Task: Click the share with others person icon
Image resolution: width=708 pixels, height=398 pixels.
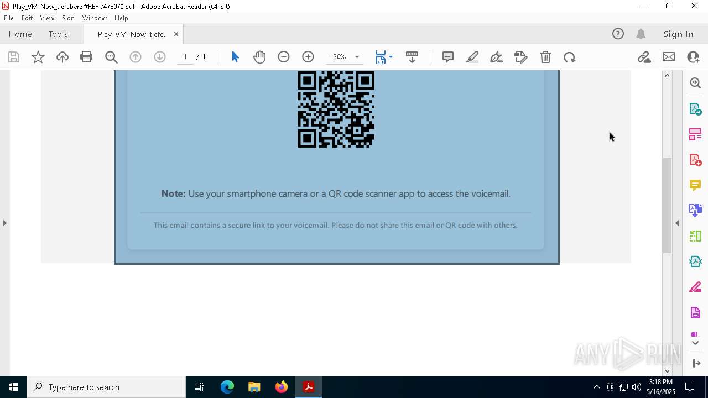Action: tap(693, 57)
